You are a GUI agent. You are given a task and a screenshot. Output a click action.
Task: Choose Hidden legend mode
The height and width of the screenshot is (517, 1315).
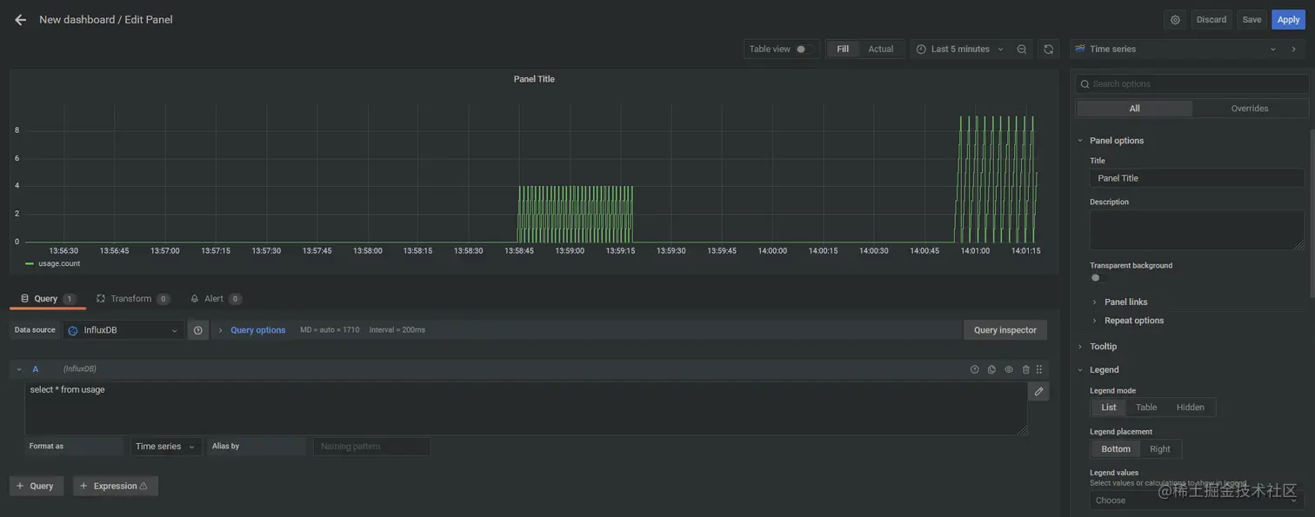1191,408
